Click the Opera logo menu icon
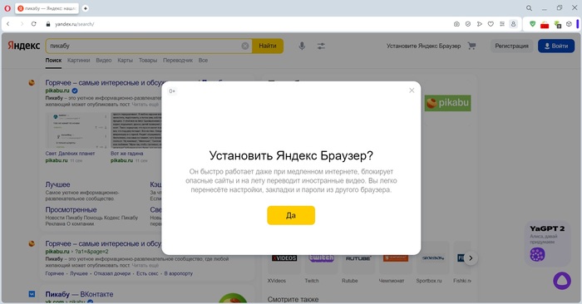 [7, 8]
